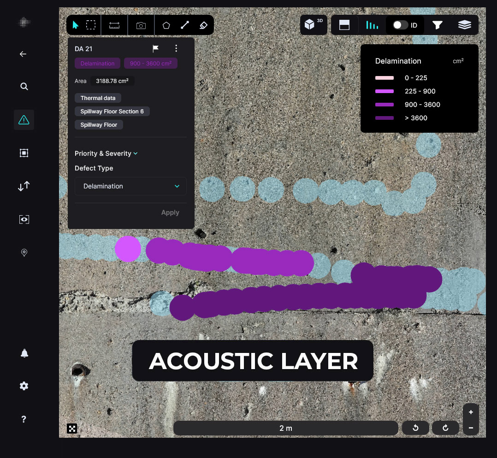Image resolution: width=497 pixels, height=458 pixels.
Task: Click the DA 21 title
Action: coord(83,49)
